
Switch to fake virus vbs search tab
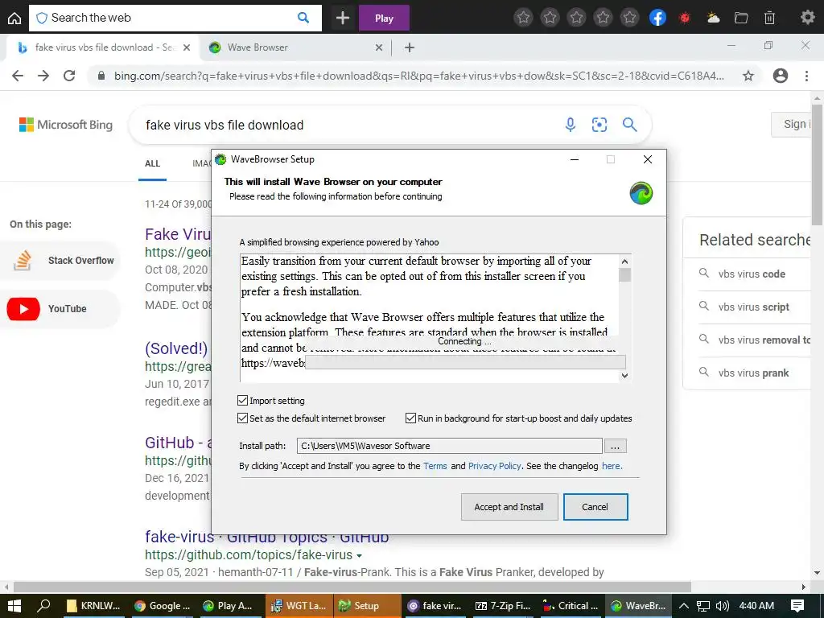(x=102, y=47)
